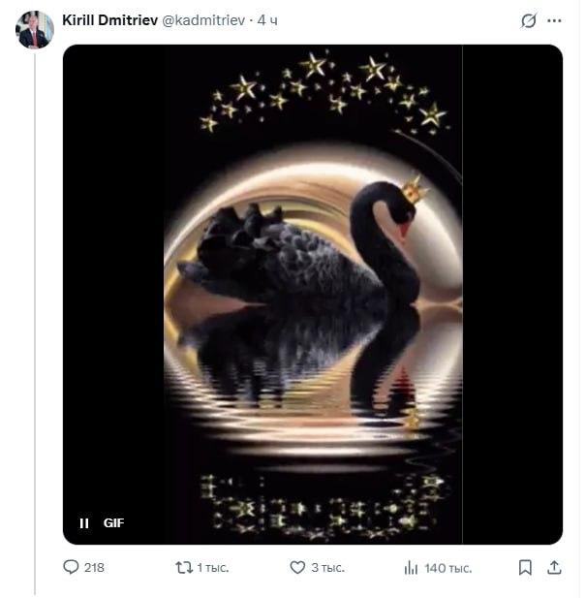
Task: Pause the playing GIF
Action: pos(84,523)
